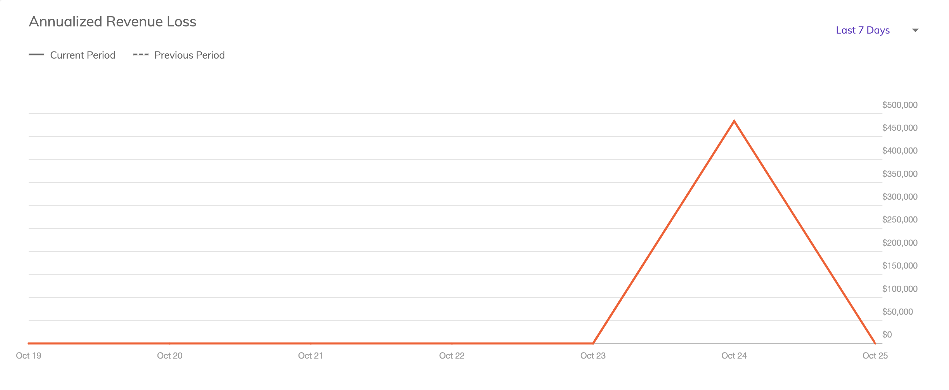
Task: Click the Oct 22 x-axis label
Action: pyautogui.click(x=452, y=356)
